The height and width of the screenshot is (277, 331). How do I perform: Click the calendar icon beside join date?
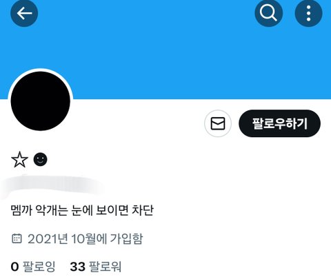[x=17, y=238]
